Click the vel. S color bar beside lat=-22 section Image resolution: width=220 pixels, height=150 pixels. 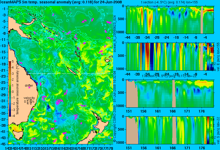(208, 130)
